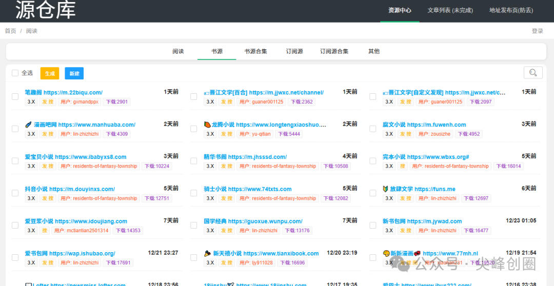Switch to the 其他 tab
This screenshot has width=554, height=286.
coord(374,52)
